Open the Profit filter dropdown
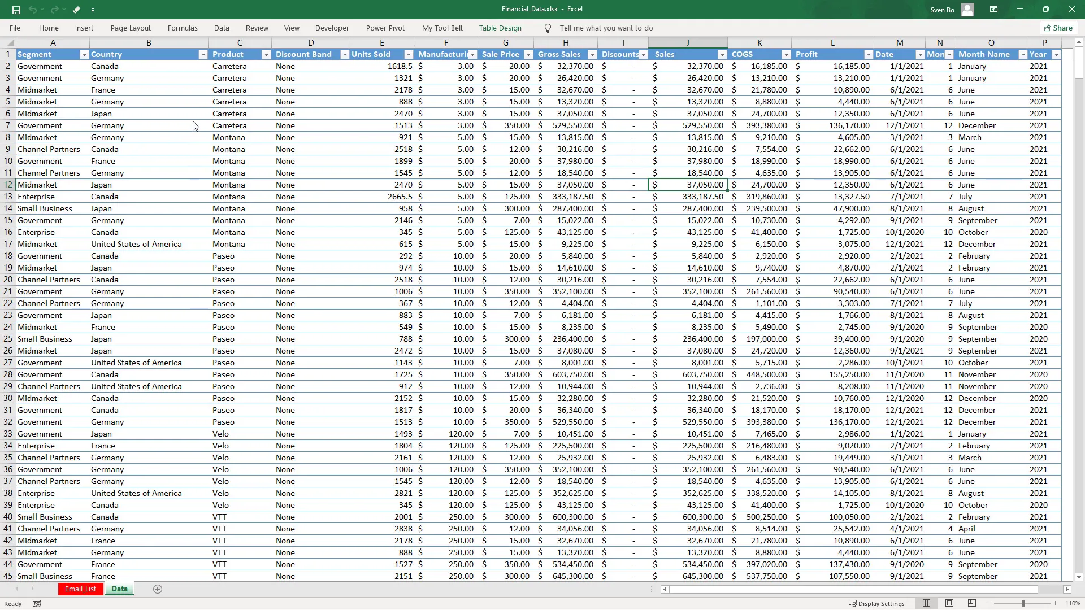The image size is (1085, 610). coord(869,55)
